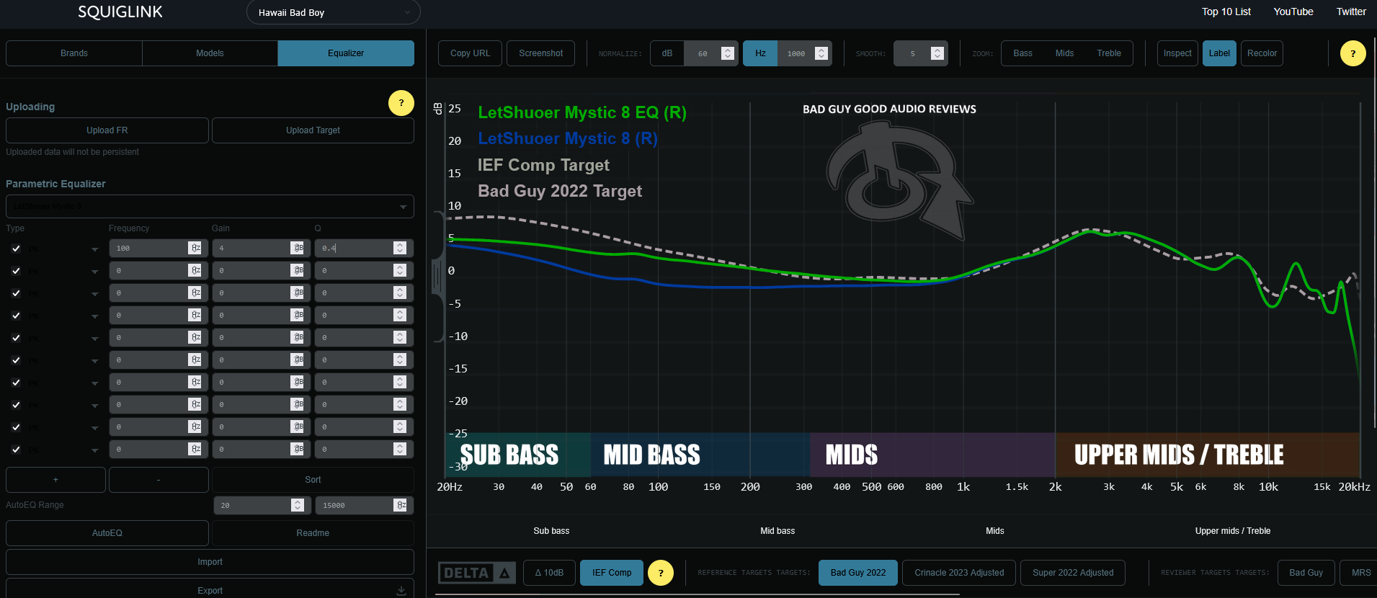Uncheck the first EQ band checkbox

16,249
